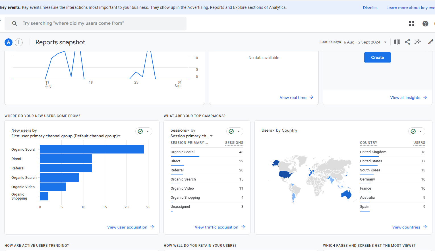This screenshot has height=251, width=435.
Task: Select the Germany country row
Action: coord(393,179)
